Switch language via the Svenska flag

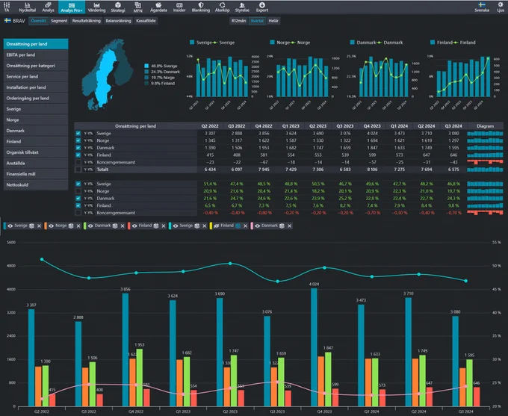point(482,7)
